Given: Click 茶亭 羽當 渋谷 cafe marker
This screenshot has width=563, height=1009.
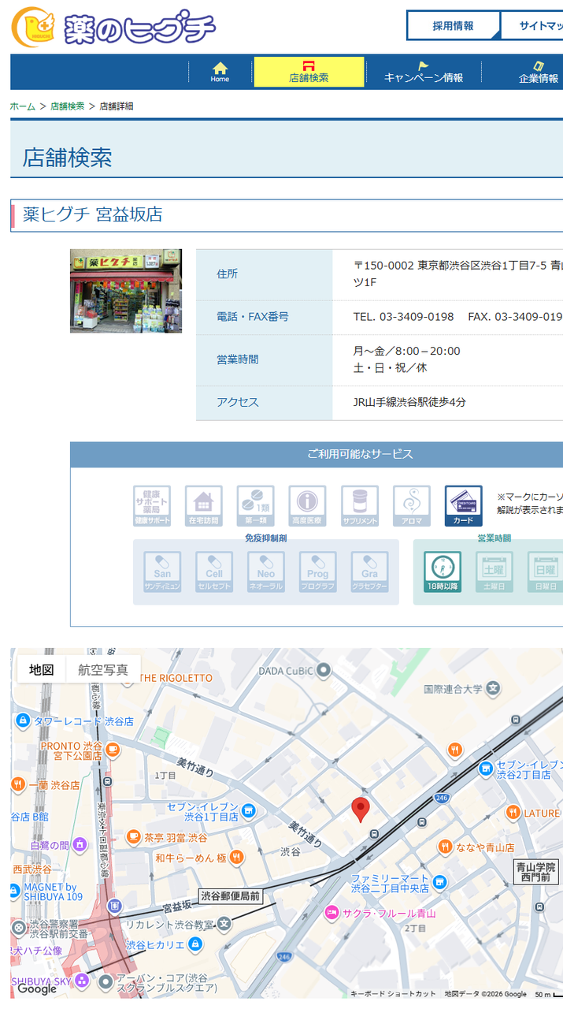Looking at the screenshot, I should 133,836.
